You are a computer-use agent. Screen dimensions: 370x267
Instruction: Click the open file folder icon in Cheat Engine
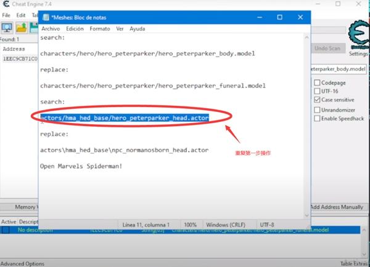click(22, 28)
